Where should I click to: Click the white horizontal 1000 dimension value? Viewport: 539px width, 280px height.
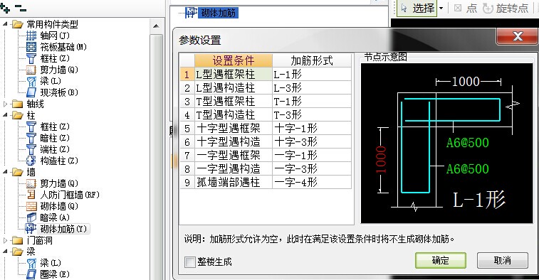[x=466, y=82]
